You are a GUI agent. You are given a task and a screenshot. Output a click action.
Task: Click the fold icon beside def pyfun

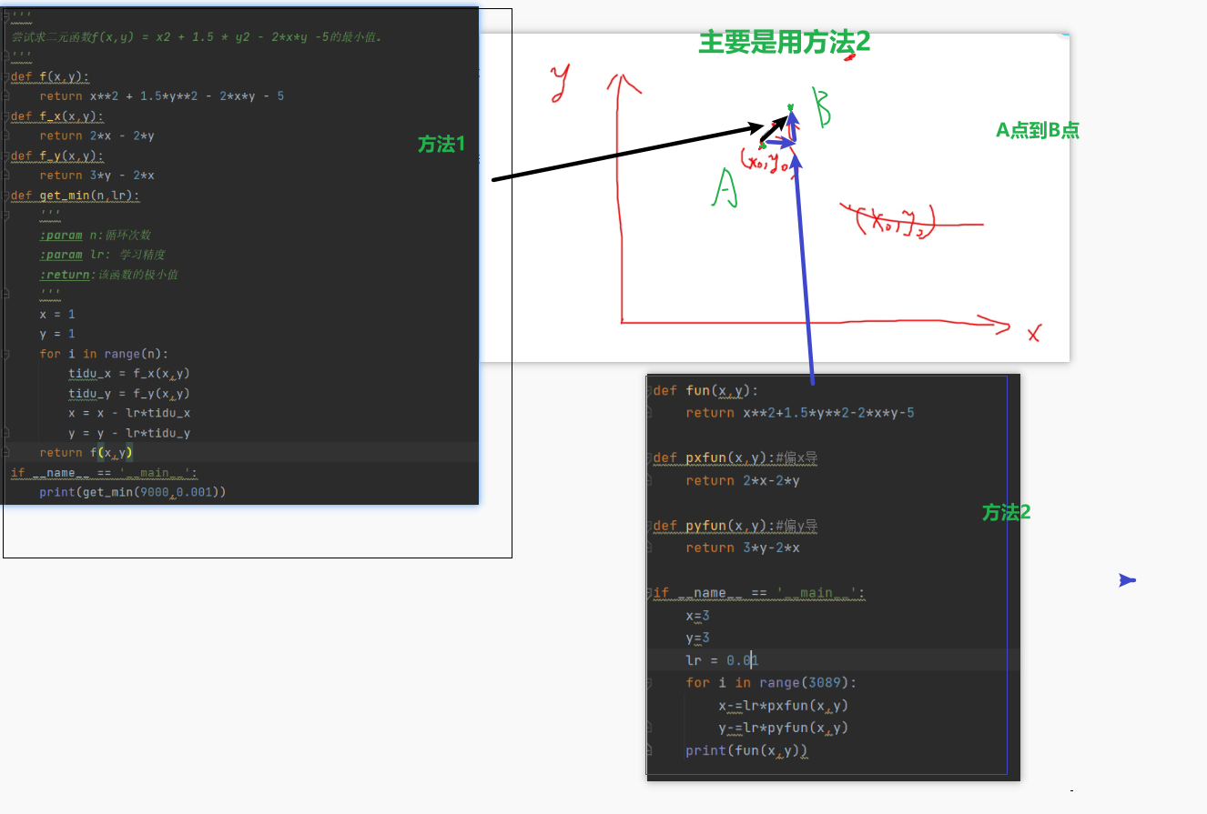click(650, 526)
